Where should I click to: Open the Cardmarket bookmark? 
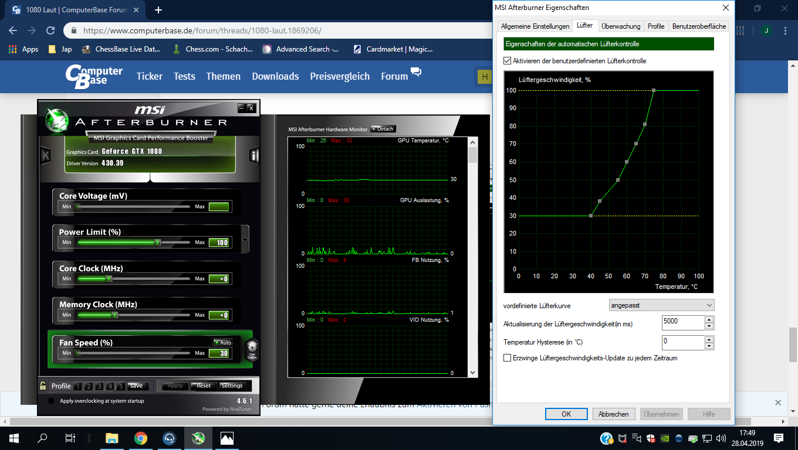(x=393, y=49)
